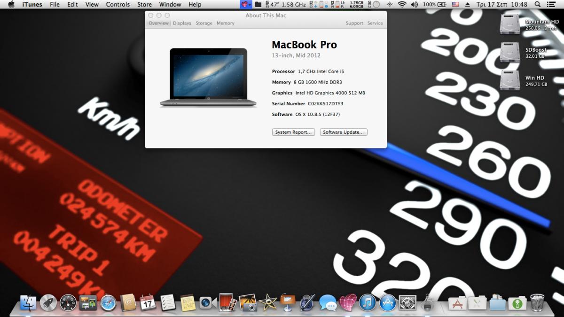
Task: Open the Store menu
Action: click(144, 4)
